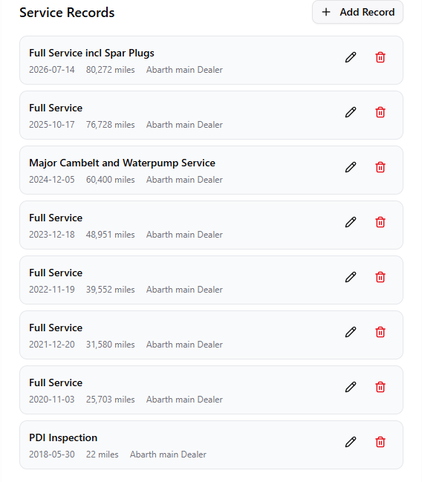The width and height of the screenshot is (422, 482).
Task: Delete the 31,580 miles service record
Action: [380, 332]
